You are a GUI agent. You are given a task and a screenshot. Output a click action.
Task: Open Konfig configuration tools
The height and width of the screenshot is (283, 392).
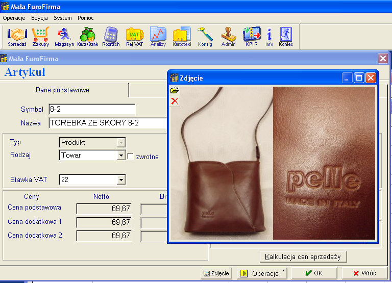click(205, 37)
